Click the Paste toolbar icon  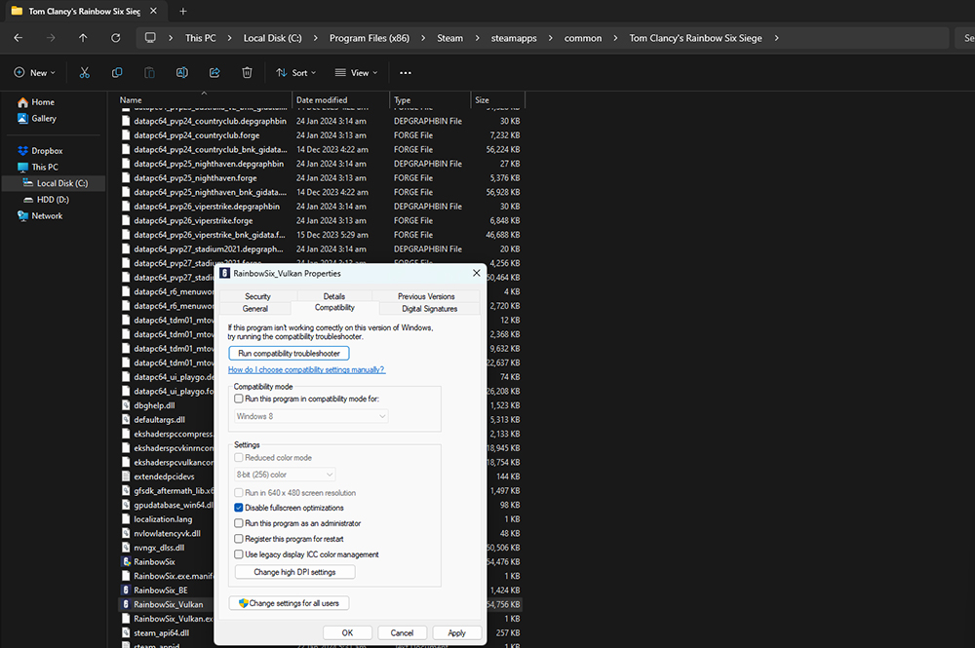coord(149,73)
